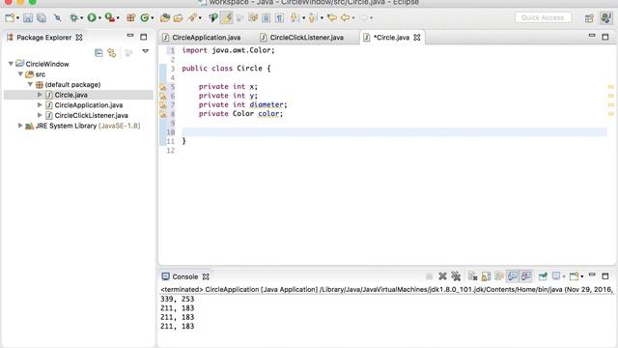This screenshot has width=618, height=348.
Task: Click the Save icon in toolbar
Action: (x=28, y=17)
